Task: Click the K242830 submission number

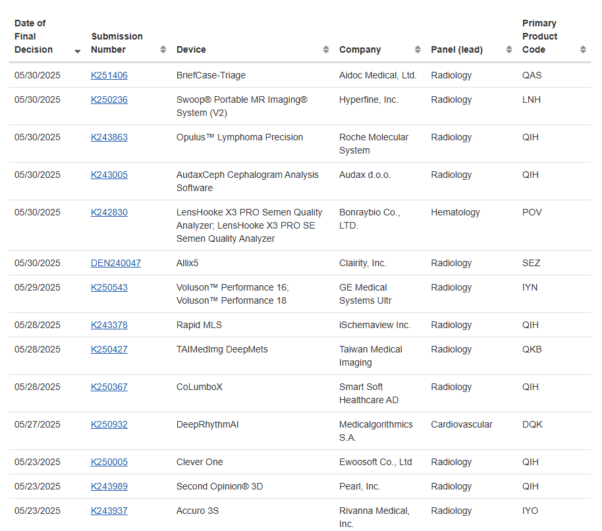Action: coord(109,212)
